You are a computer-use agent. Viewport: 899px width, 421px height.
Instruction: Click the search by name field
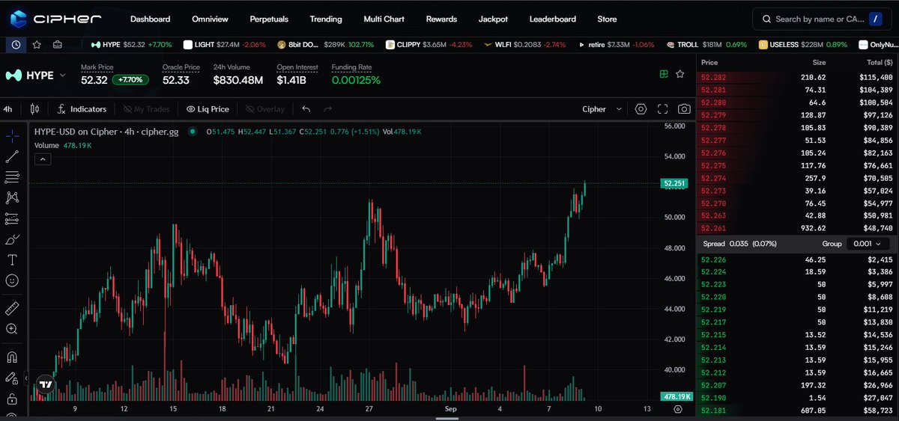point(823,19)
